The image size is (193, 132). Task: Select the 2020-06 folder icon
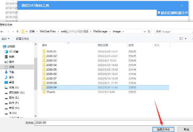pyautogui.click(x=44, y=74)
